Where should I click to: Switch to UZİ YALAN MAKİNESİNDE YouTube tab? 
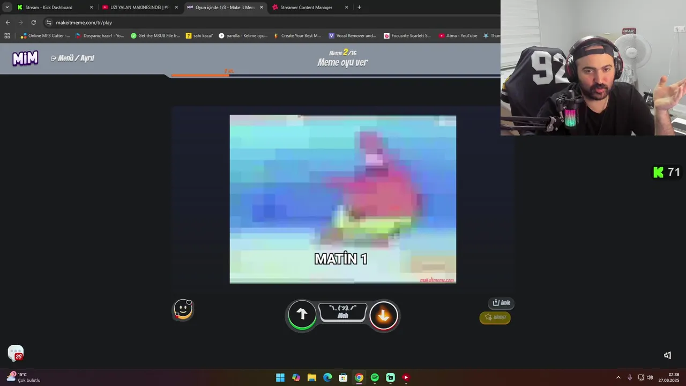pos(139,8)
